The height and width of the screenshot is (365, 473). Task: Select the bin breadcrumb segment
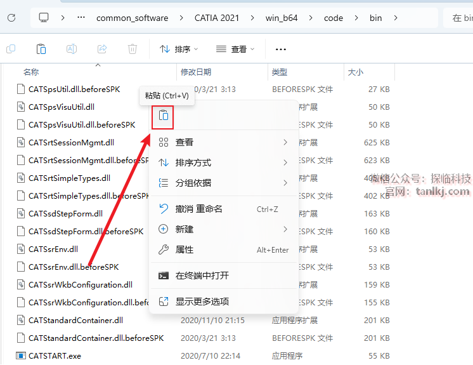tap(375, 18)
